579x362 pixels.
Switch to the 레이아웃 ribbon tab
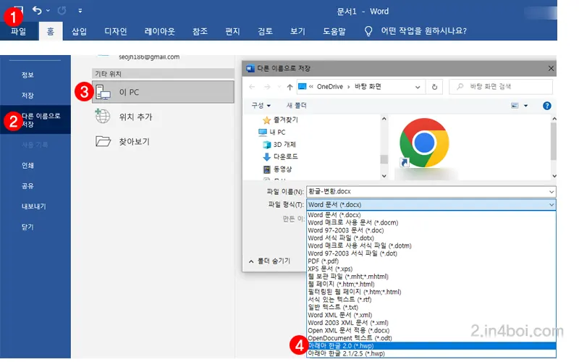(159, 31)
